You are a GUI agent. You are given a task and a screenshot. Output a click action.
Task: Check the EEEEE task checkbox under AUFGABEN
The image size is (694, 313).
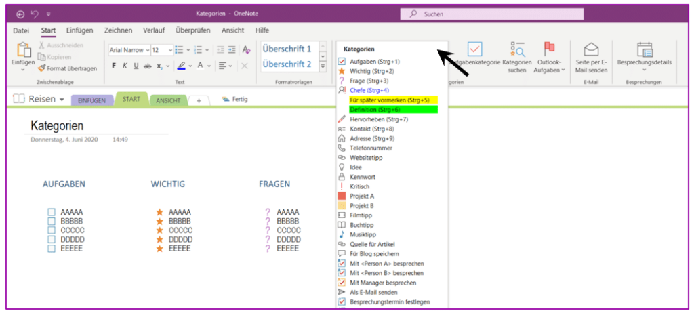(52, 249)
